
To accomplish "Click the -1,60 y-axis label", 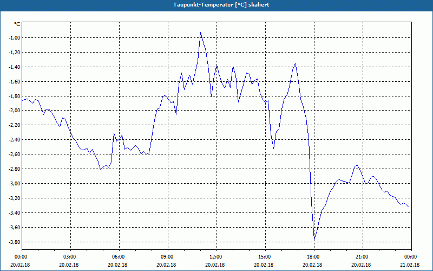I will pyautogui.click(x=15, y=82).
